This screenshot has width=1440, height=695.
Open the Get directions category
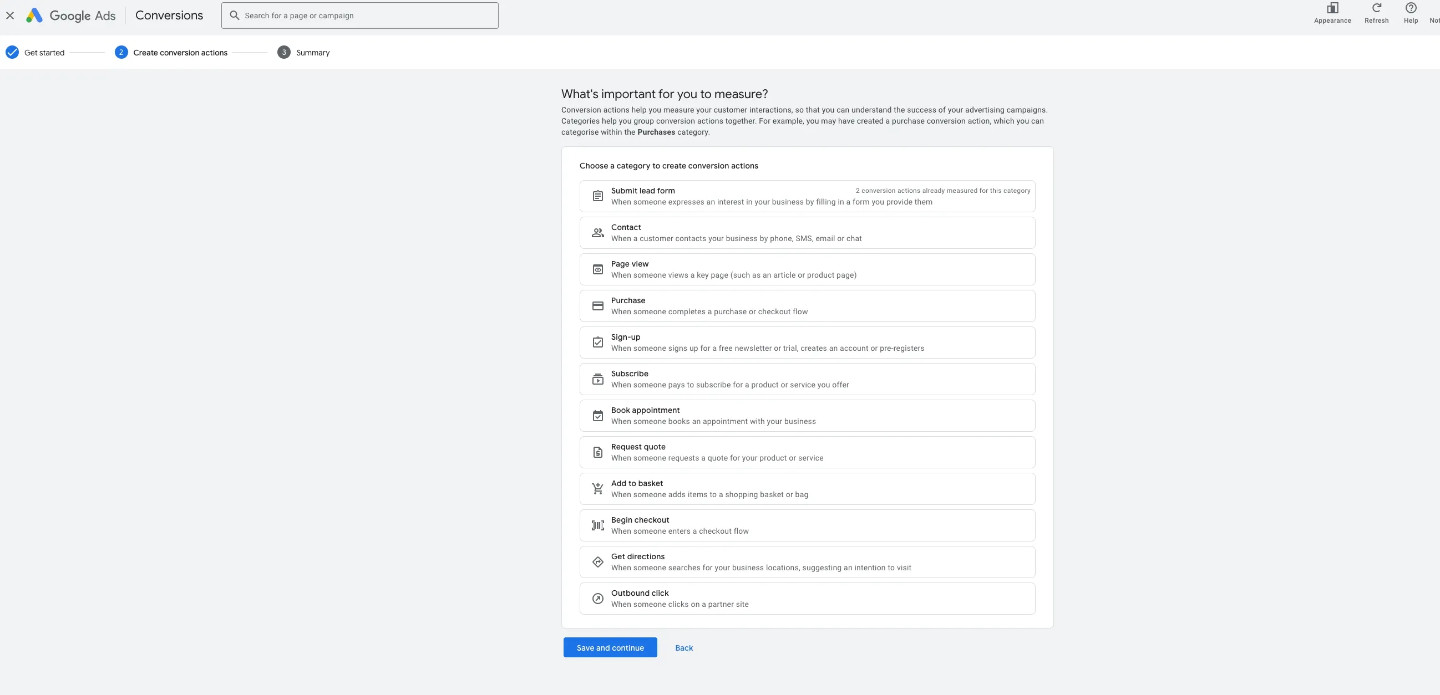click(807, 562)
